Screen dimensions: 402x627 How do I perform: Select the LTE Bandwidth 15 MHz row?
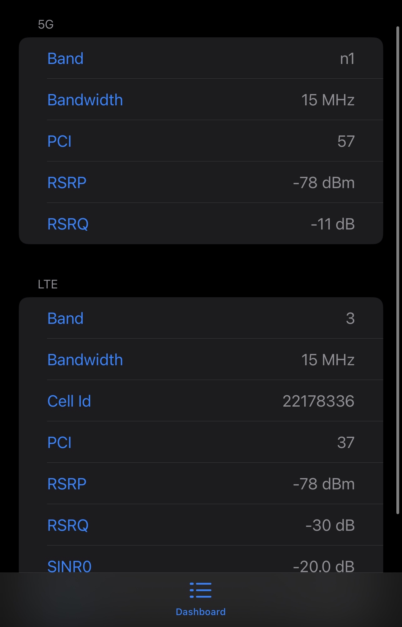pyautogui.click(x=201, y=360)
